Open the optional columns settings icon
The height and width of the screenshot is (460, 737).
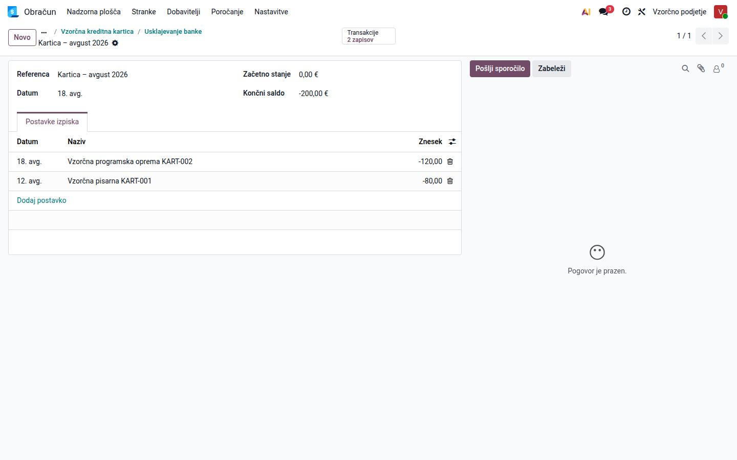coord(452,142)
